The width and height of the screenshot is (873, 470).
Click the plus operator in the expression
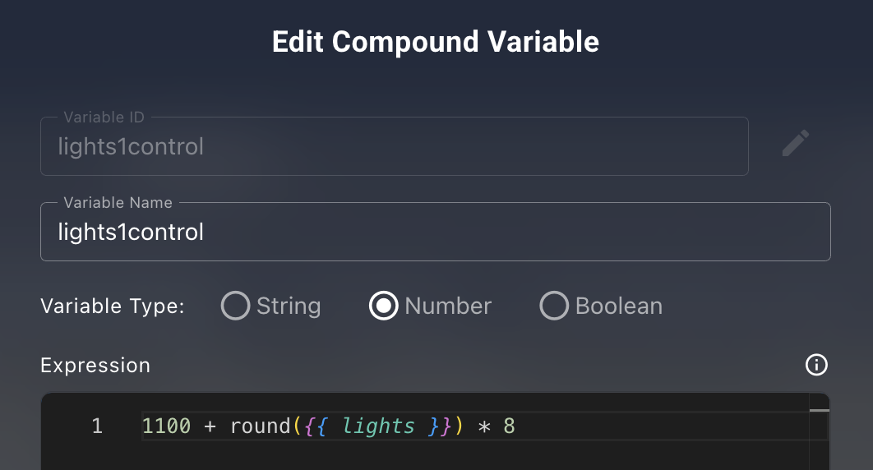(210, 426)
